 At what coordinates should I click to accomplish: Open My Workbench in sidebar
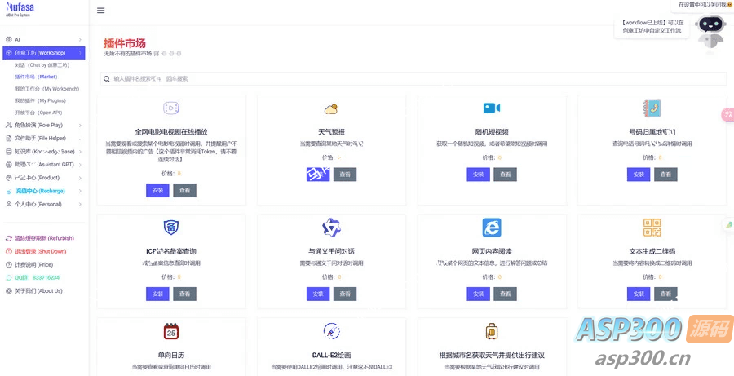coord(46,89)
